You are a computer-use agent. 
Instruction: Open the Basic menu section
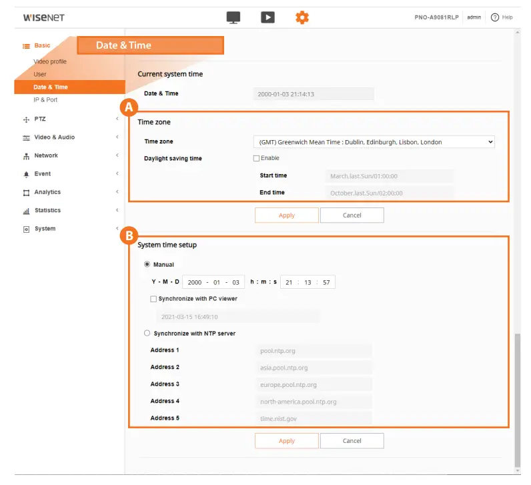pos(42,45)
